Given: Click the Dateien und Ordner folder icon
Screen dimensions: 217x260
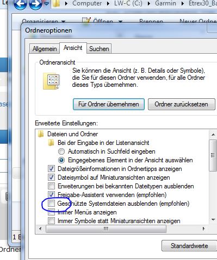Looking at the screenshot, I should point(41,134).
